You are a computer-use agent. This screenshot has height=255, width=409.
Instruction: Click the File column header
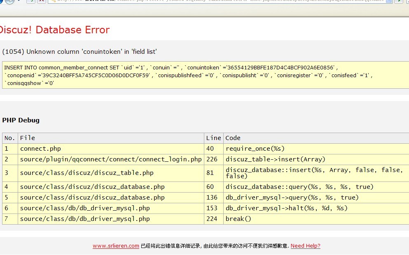28,138
